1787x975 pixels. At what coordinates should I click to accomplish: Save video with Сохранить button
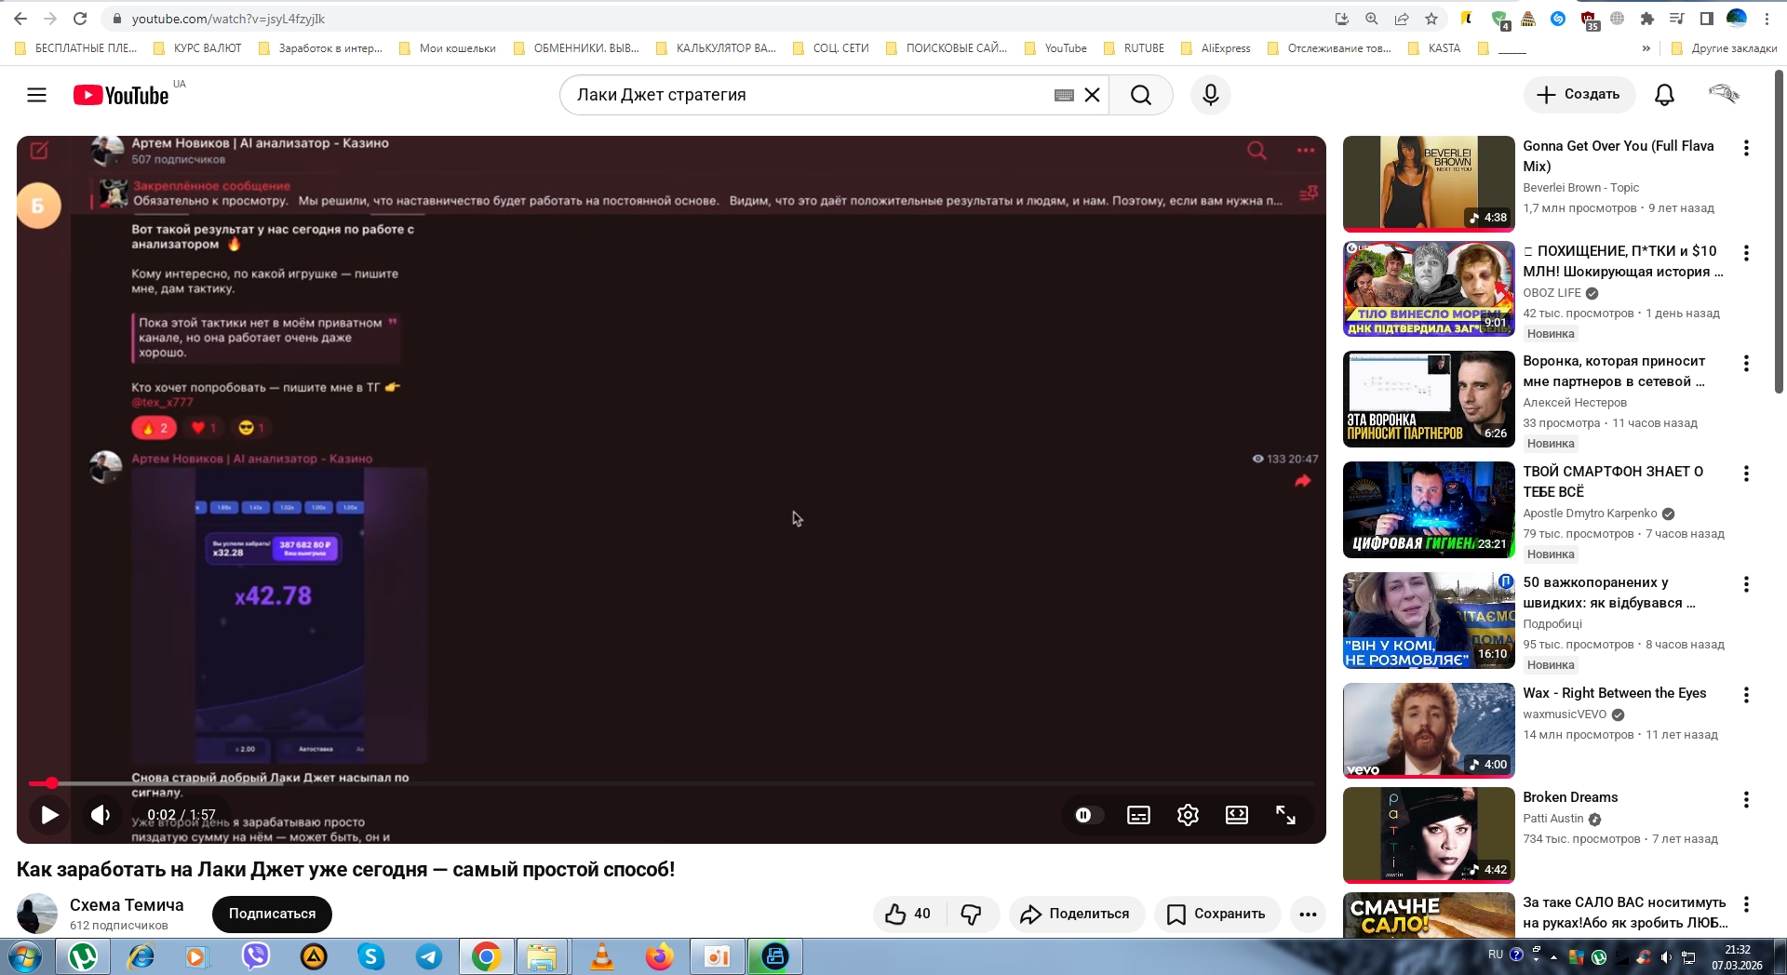tap(1217, 914)
